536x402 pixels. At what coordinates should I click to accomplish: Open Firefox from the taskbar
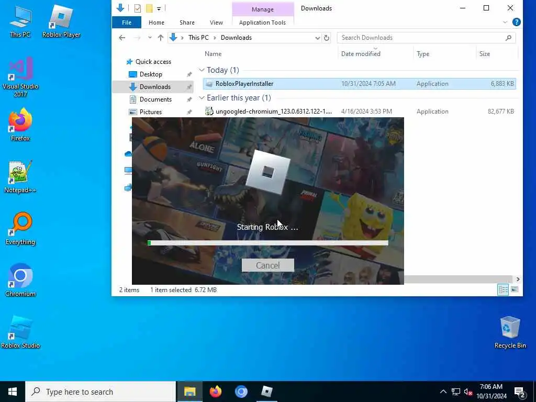point(215,392)
